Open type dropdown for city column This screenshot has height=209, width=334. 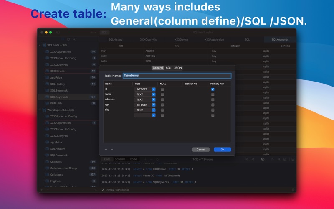pos(154,110)
